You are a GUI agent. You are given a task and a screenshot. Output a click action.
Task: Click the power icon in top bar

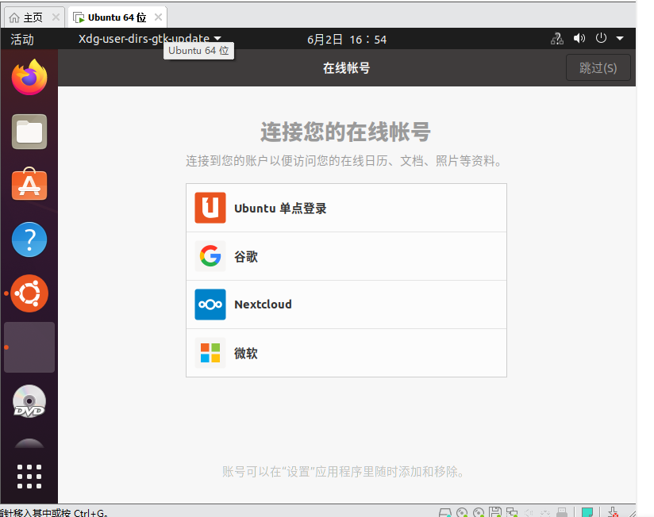tap(601, 38)
